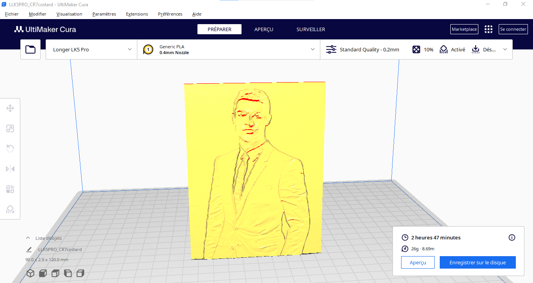Open file with the folder icon button
The image size is (533, 283).
tap(30, 49)
